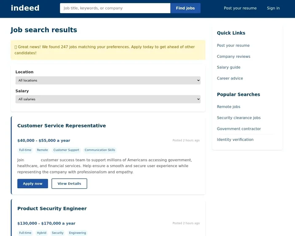The width and height of the screenshot is (295, 236).
Task: Select the Remote tag
Action: pyautogui.click(x=42, y=150)
